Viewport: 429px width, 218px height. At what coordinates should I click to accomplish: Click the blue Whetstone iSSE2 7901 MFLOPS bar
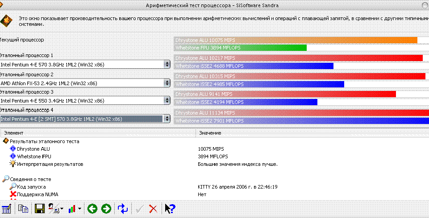point(301,120)
